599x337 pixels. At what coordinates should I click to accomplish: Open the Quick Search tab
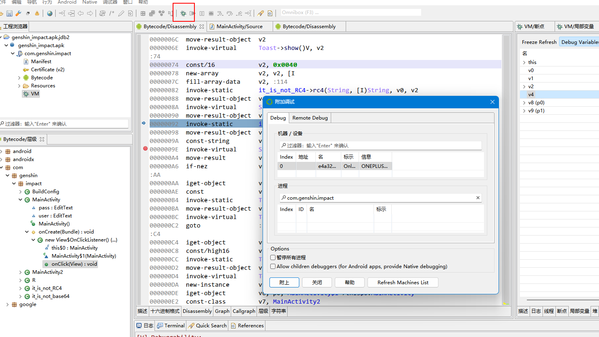[x=207, y=325]
